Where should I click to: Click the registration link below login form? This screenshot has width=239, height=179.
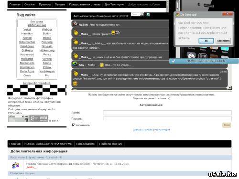click(162, 130)
